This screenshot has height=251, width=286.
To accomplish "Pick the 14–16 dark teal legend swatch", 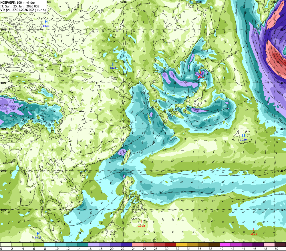I will (82, 244).
